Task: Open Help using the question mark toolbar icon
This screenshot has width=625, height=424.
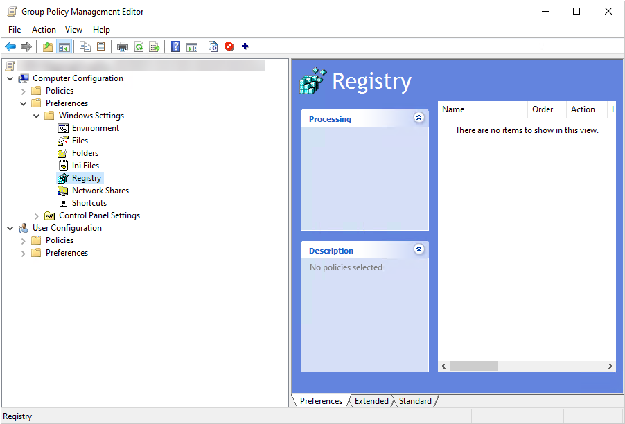Action: click(x=175, y=46)
